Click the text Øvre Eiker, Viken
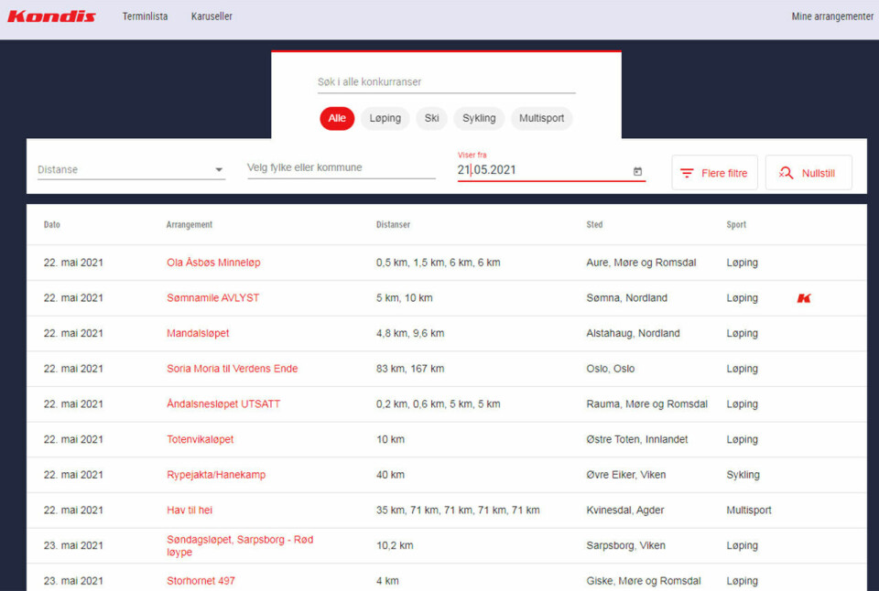 pyautogui.click(x=626, y=475)
